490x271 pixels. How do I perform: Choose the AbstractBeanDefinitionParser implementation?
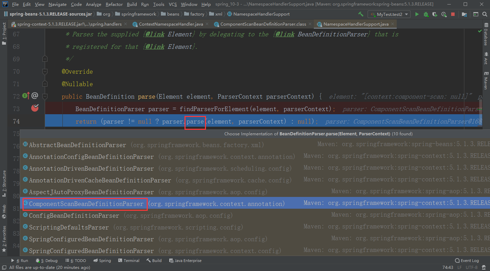click(x=255, y=145)
